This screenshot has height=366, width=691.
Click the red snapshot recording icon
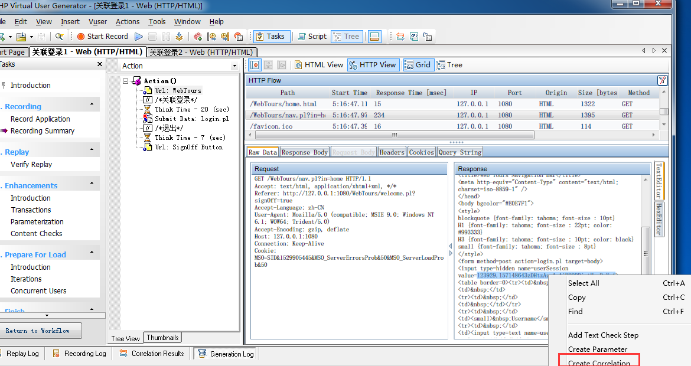pyautogui.click(x=255, y=65)
